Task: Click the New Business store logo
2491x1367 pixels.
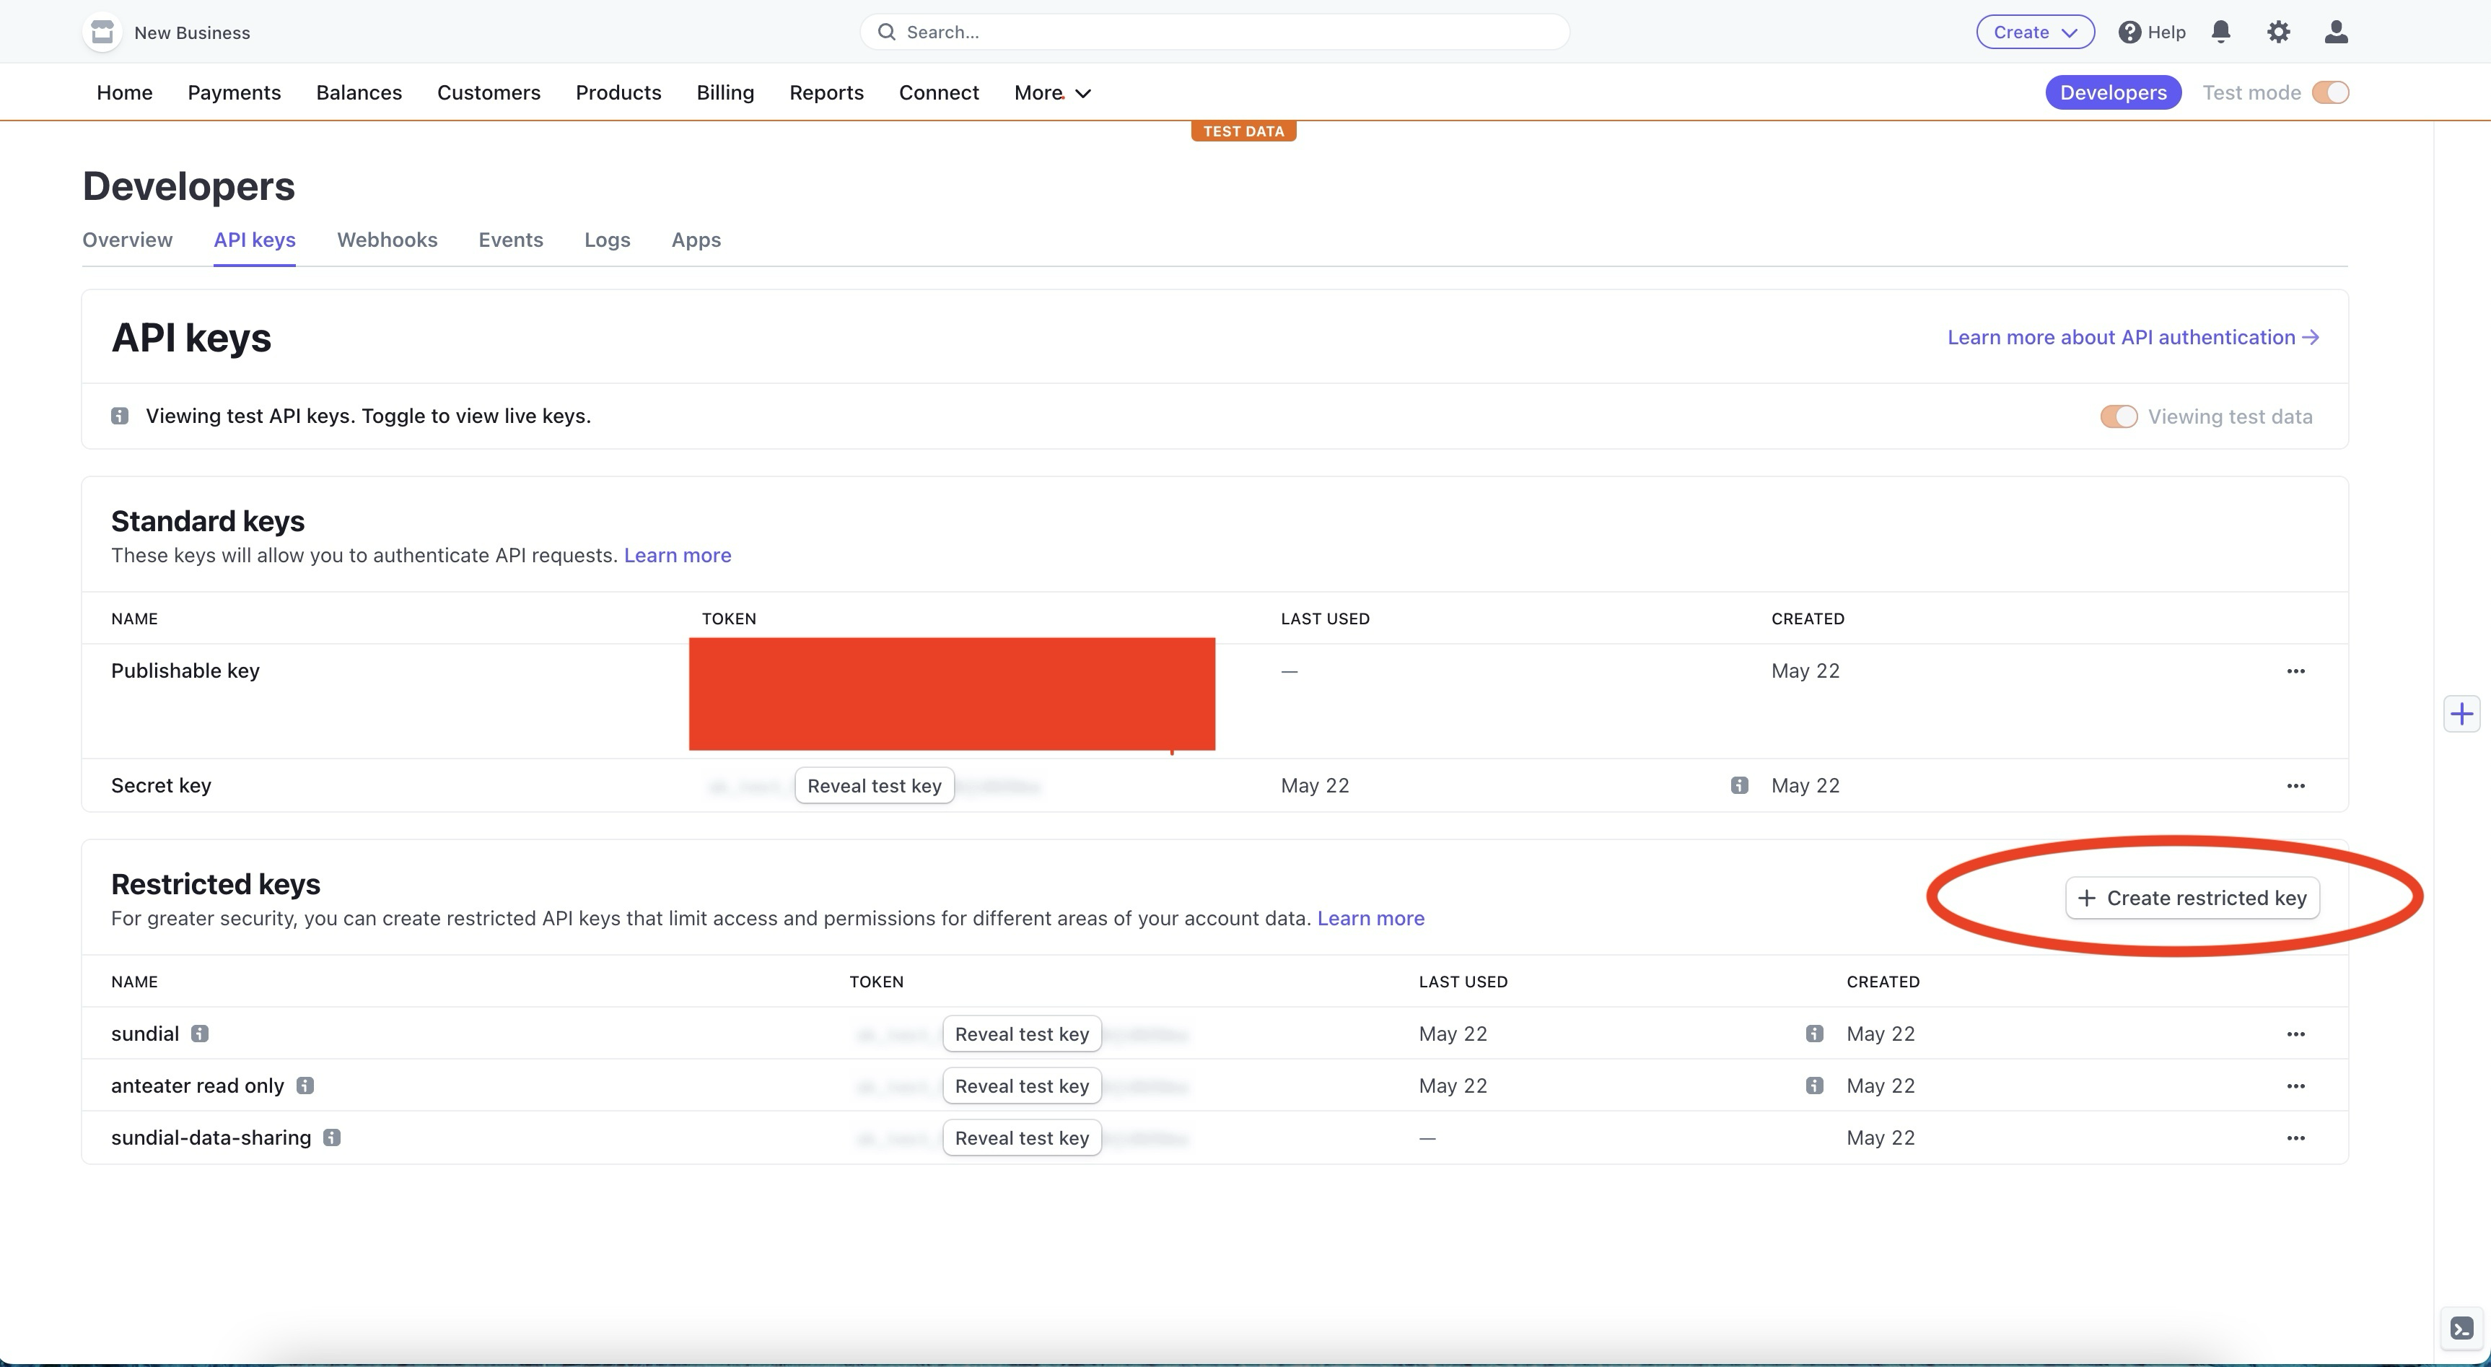Action: 102,32
